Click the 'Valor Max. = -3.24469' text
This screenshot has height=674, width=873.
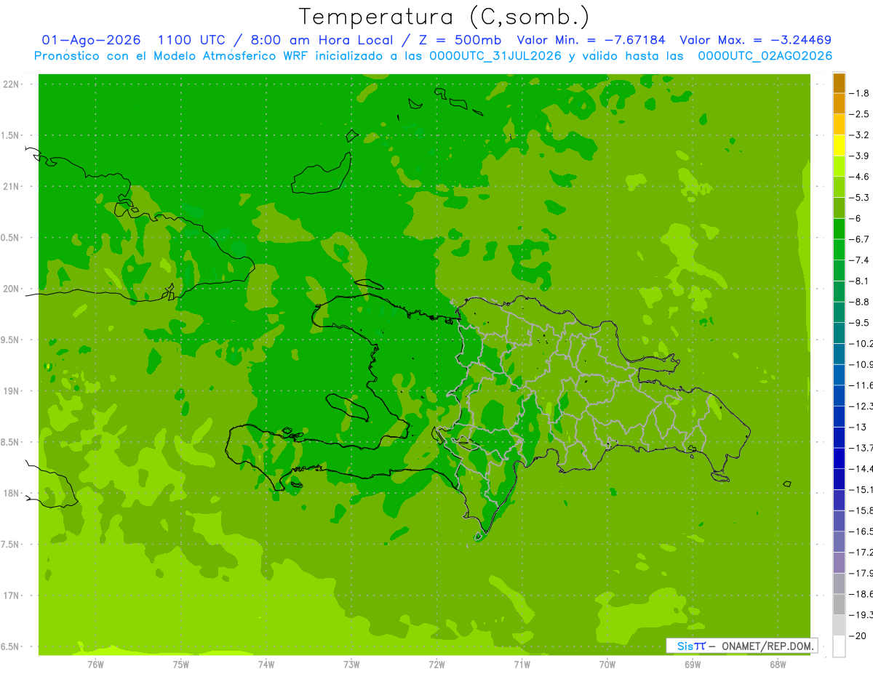(x=755, y=40)
